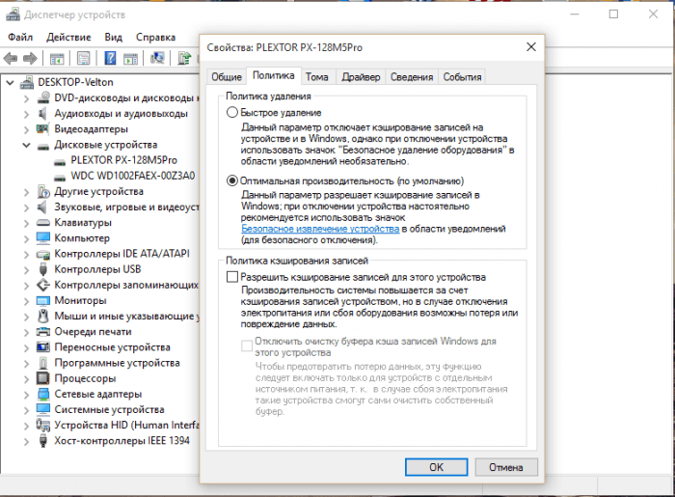Screen dimensions: 675x497
Task: Click the Back arrow toolbar icon
Action: 12,59
